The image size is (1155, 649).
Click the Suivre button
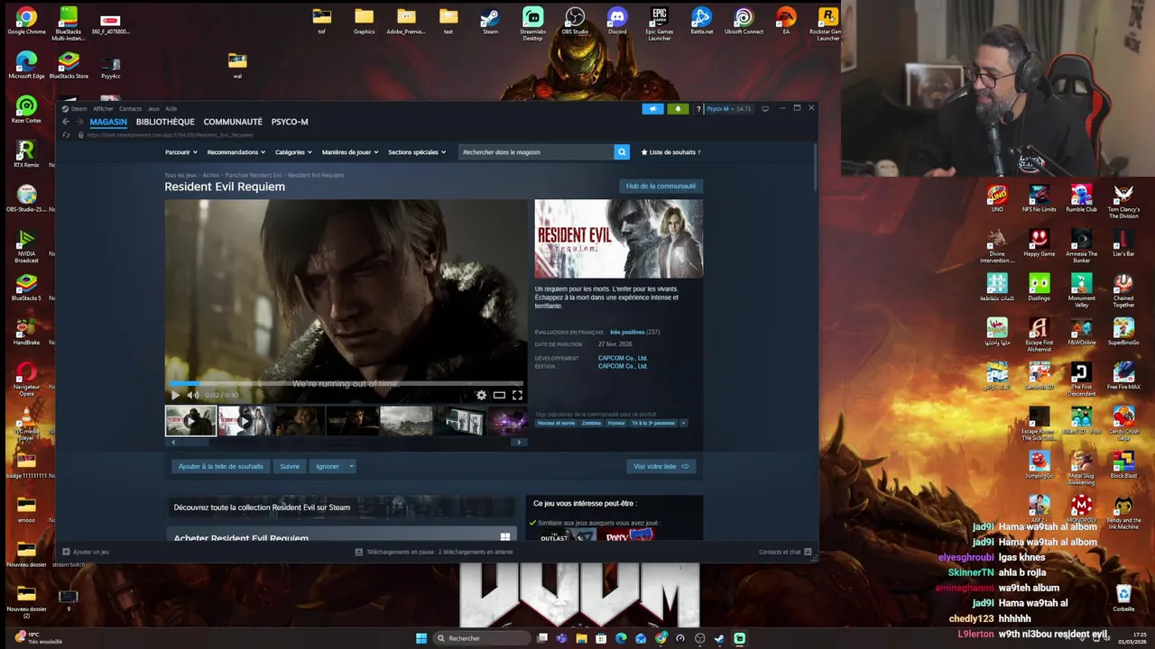coord(290,466)
